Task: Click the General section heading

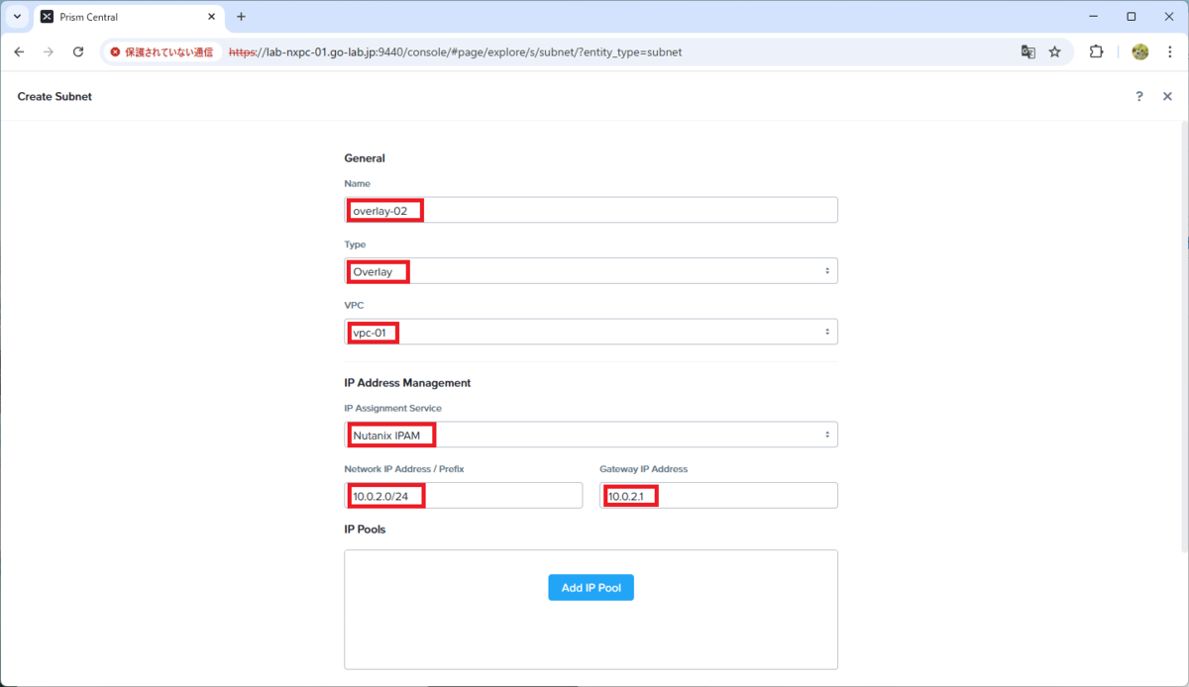Action: 365,158
